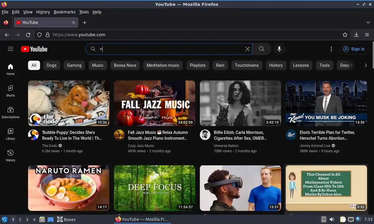374x224 pixels.
Task: Open Billie Eilish, Carla Morrison video title
Action: coord(240,135)
